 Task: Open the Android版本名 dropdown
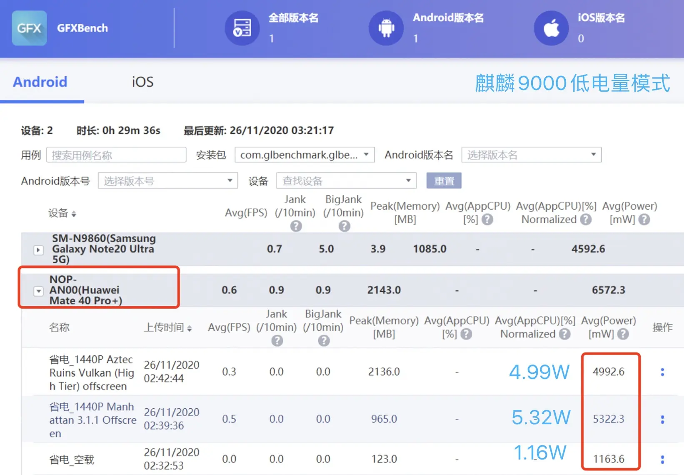[x=532, y=155]
